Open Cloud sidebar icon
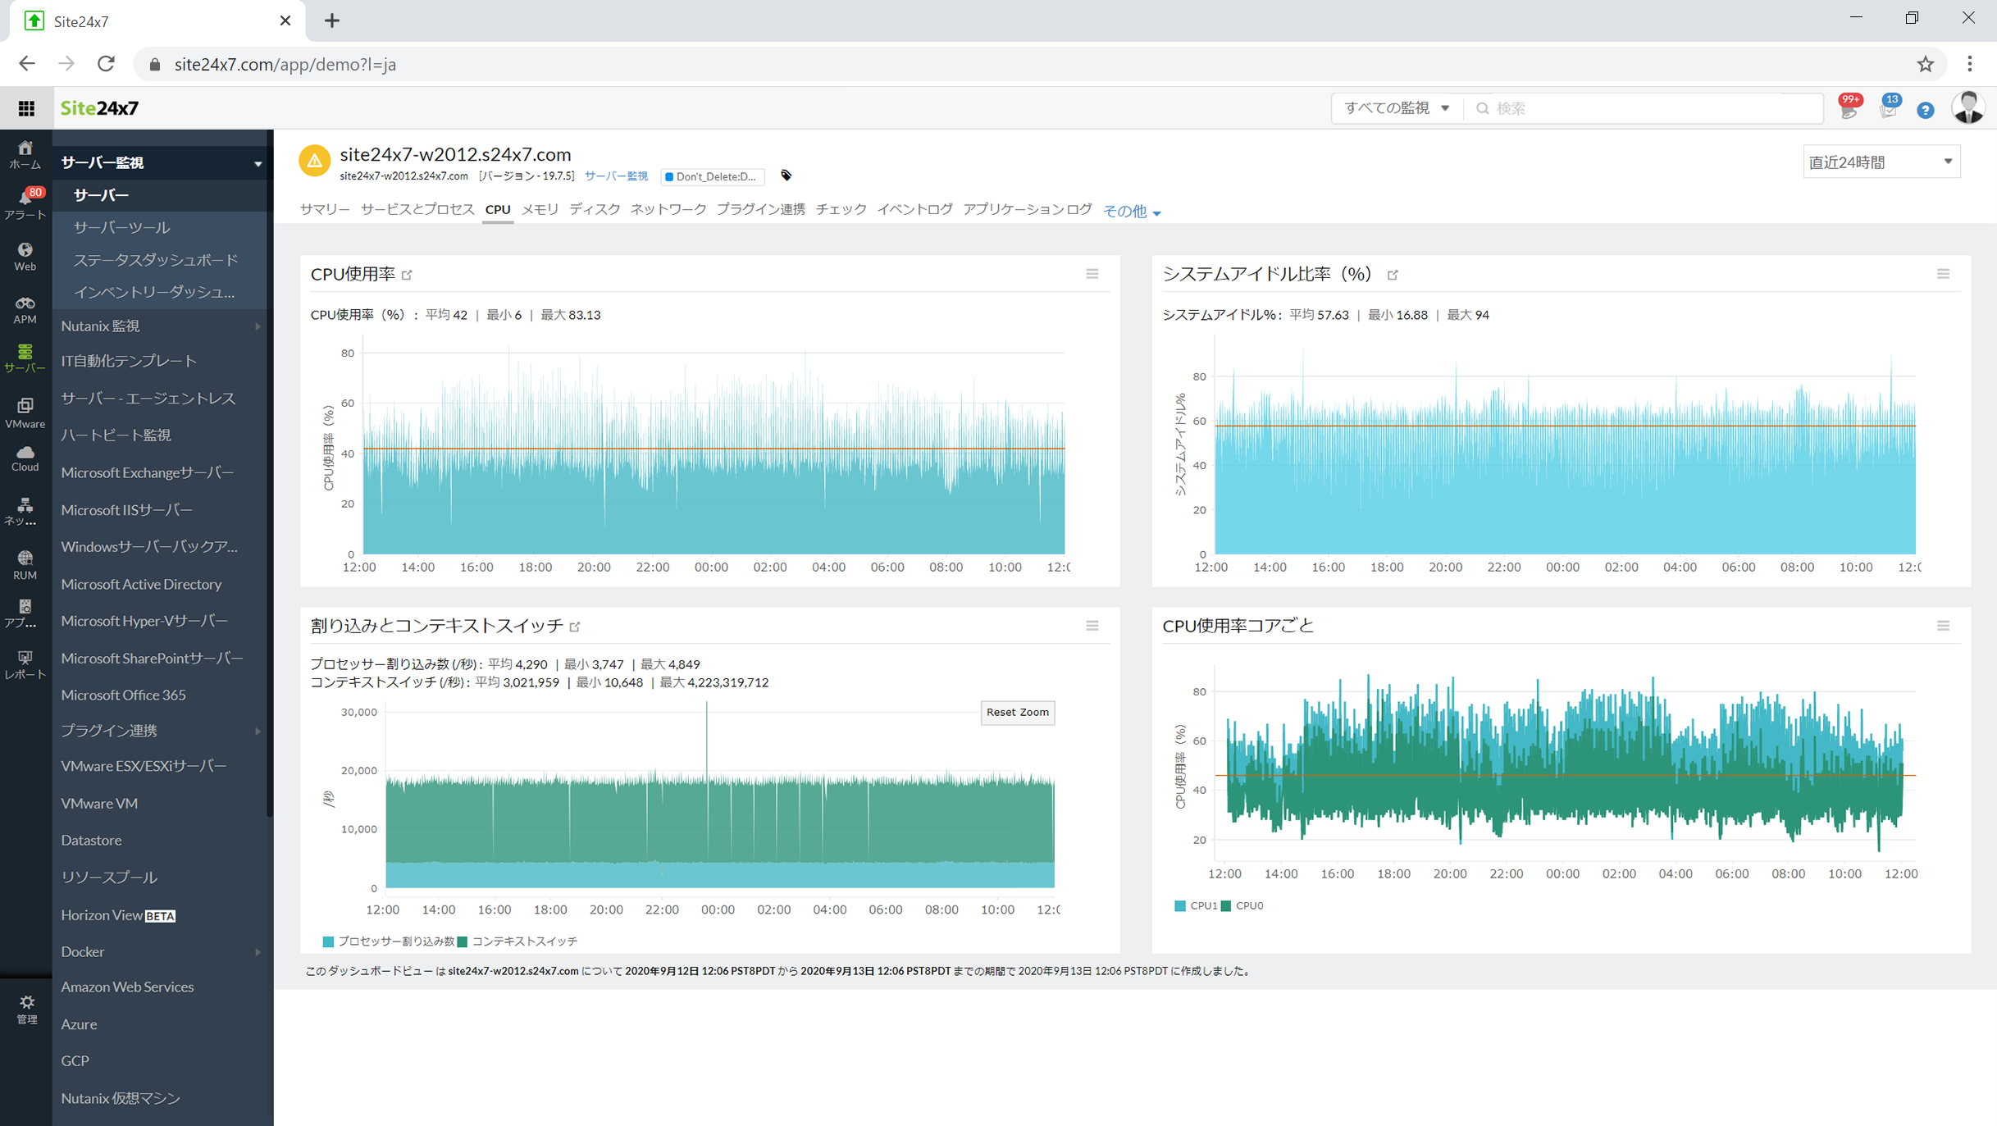 click(x=25, y=458)
